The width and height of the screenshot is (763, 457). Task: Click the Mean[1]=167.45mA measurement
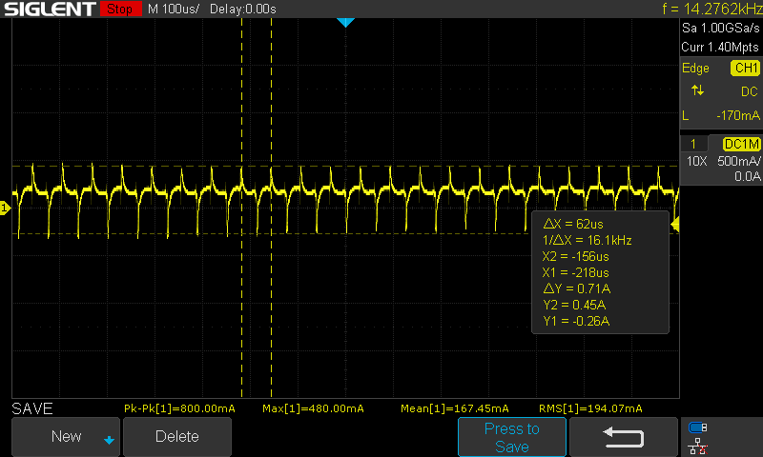(x=455, y=408)
